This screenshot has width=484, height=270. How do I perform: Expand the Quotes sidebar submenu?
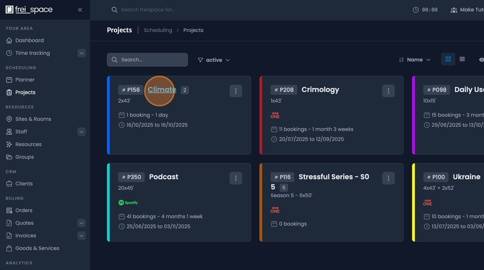pyautogui.click(x=82, y=223)
